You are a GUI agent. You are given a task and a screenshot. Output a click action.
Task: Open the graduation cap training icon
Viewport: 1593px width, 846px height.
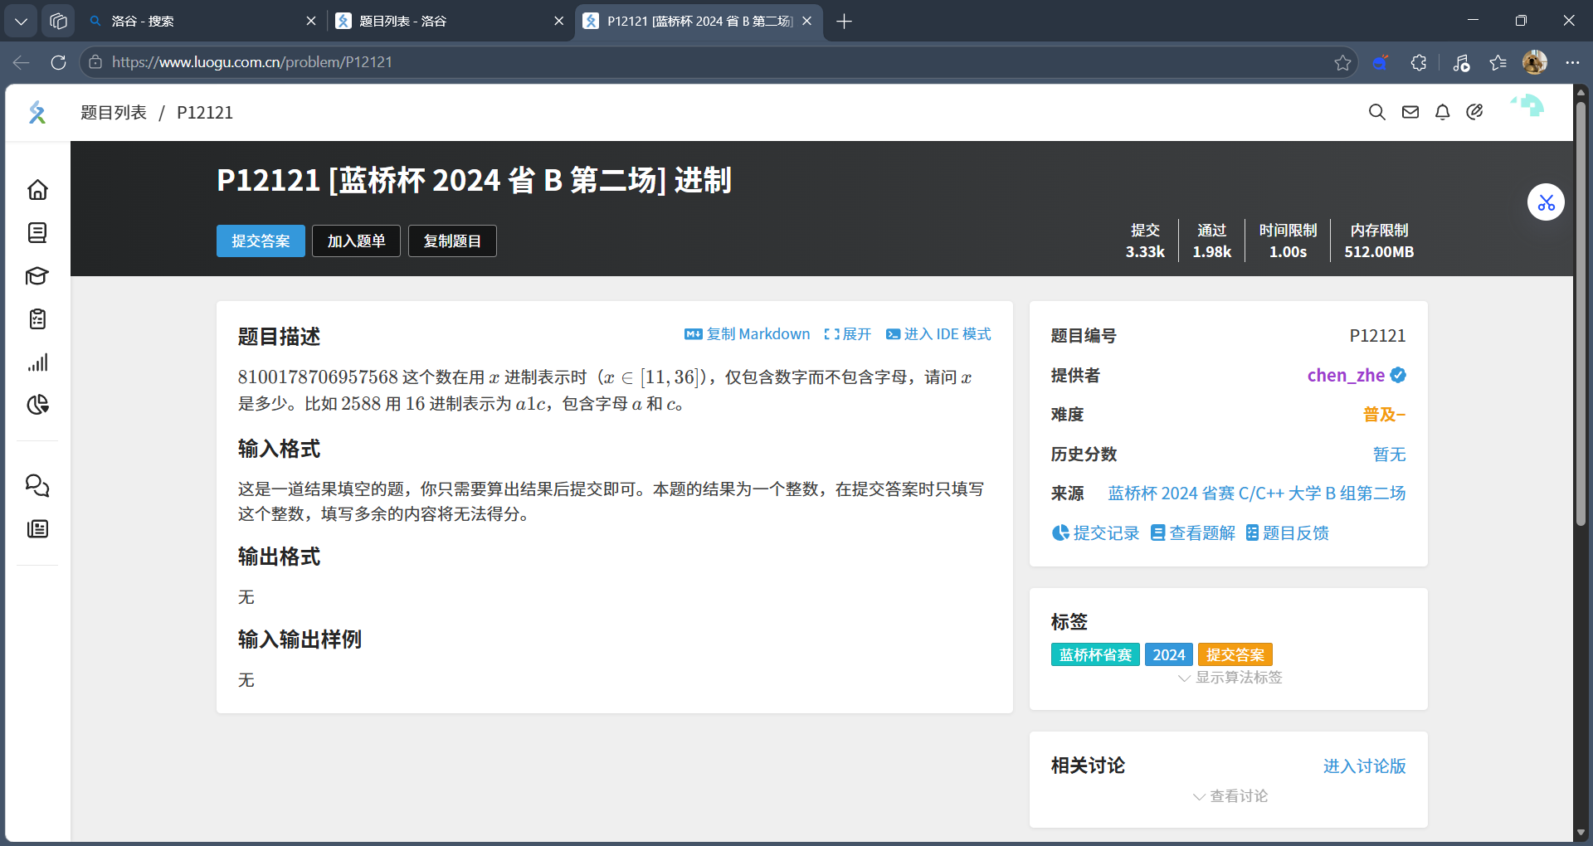[37, 276]
